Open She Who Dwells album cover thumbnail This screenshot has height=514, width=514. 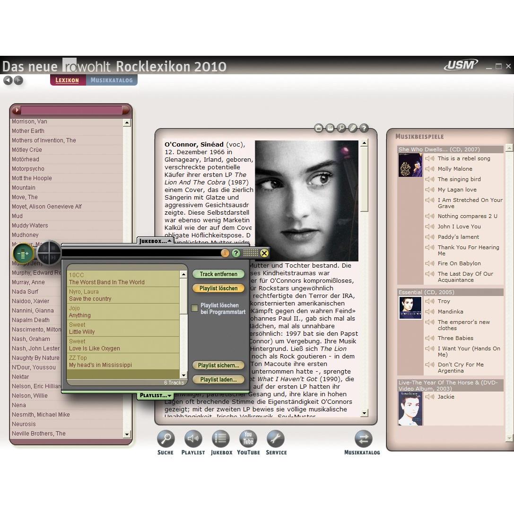click(410, 165)
